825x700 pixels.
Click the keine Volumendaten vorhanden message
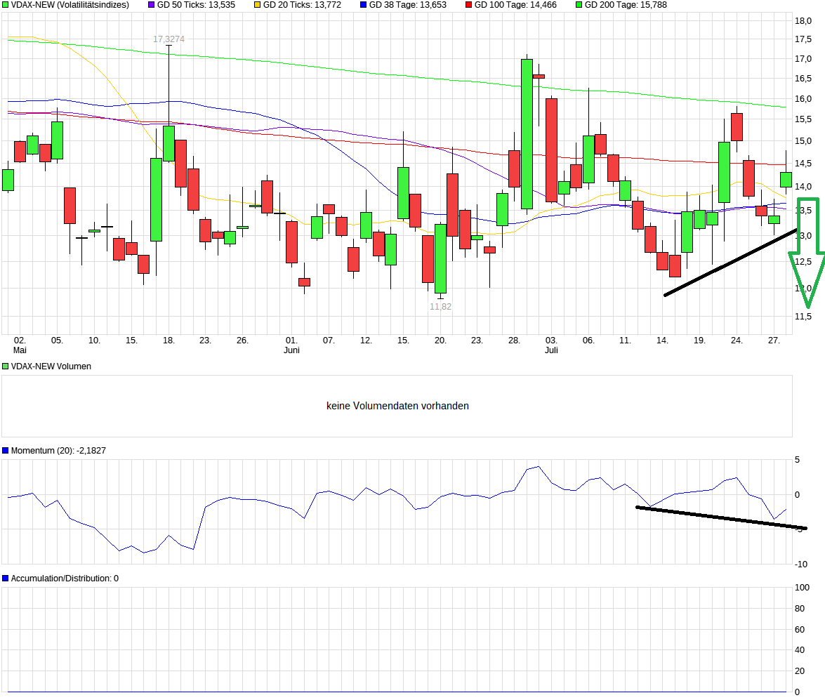398,406
